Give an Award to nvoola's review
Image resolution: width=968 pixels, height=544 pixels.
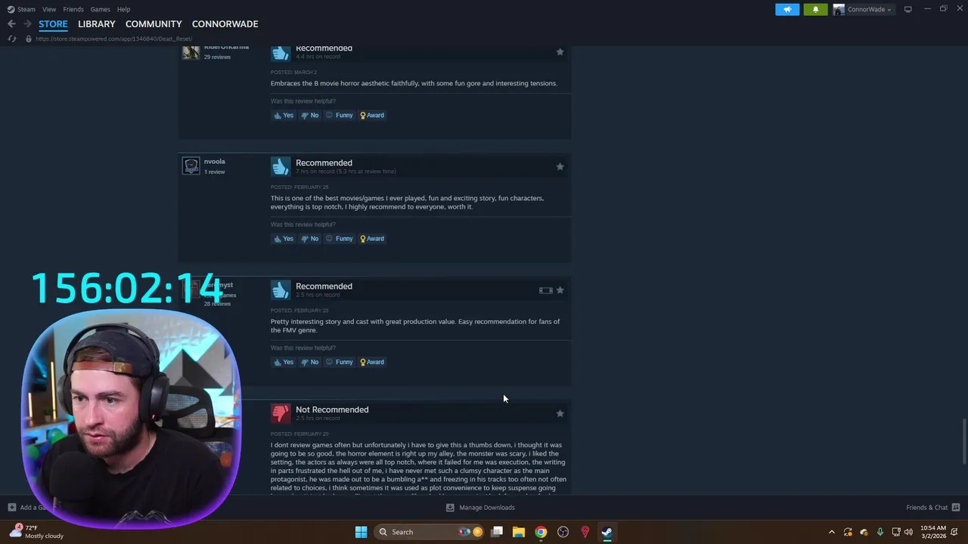(x=372, y=239)
